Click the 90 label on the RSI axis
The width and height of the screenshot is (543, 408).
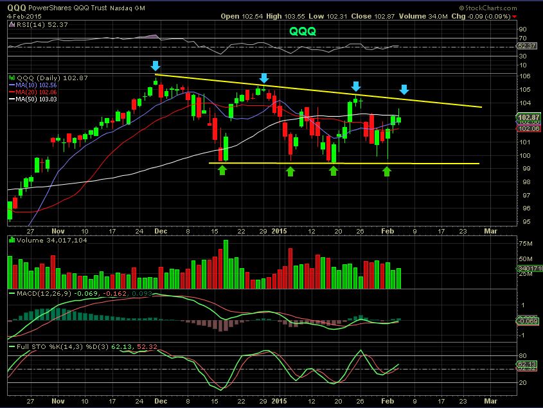[522, 29]
